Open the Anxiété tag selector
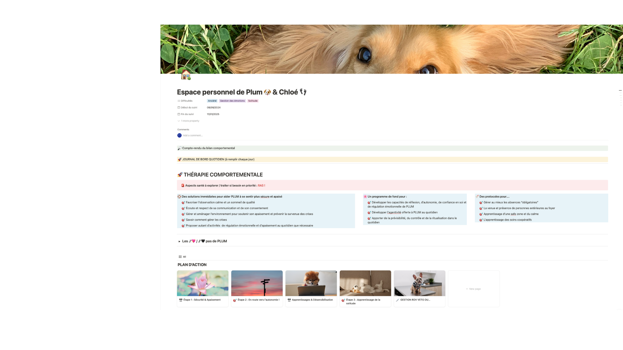The height and width of the screenshot is (350, 623). [x=212, y=101]
